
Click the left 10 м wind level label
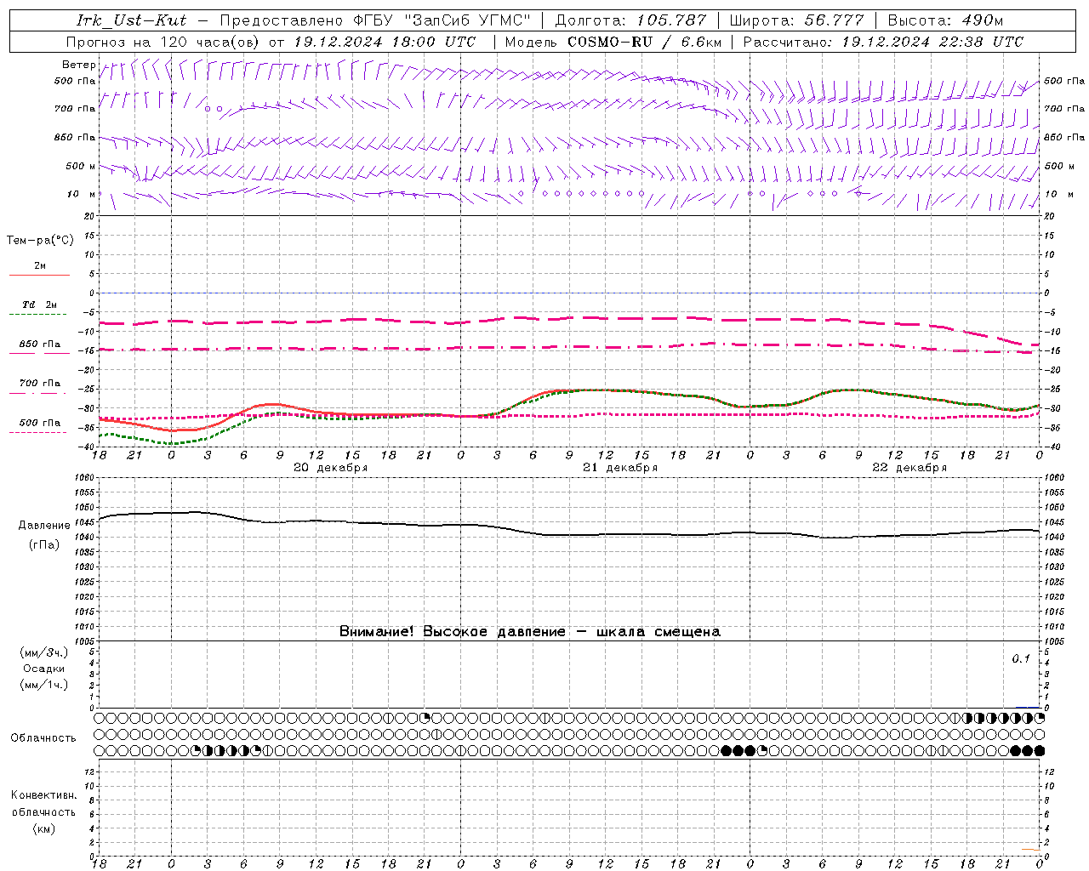pos(81,194)
